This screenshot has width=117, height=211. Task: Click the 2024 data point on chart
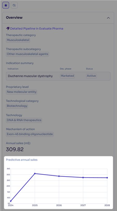(x=11, y=201)
